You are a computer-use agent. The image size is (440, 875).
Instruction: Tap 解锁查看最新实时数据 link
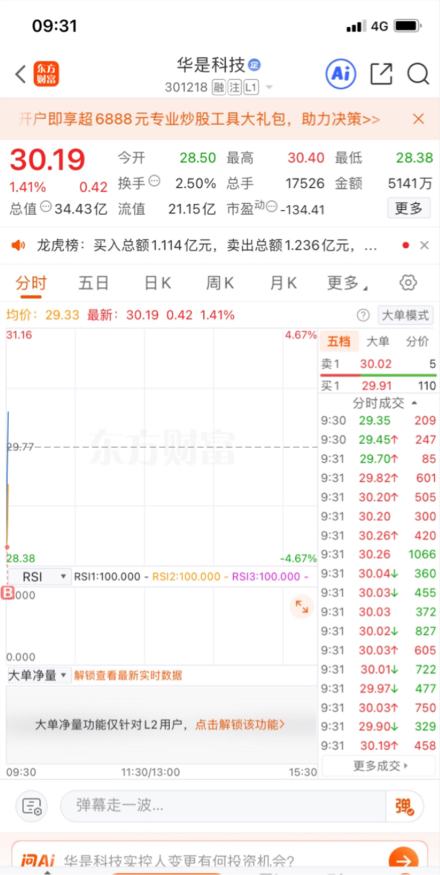pos(128,675)
